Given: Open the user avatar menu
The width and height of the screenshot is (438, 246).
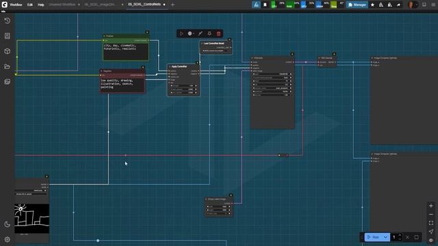Looking at the screenshot, I should (x=412, y=5).
